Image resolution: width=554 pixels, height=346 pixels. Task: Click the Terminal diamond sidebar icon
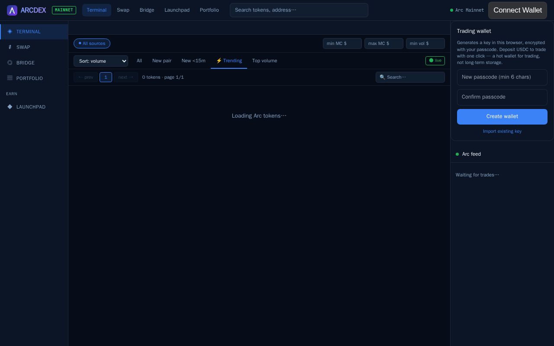click(10, 32)
